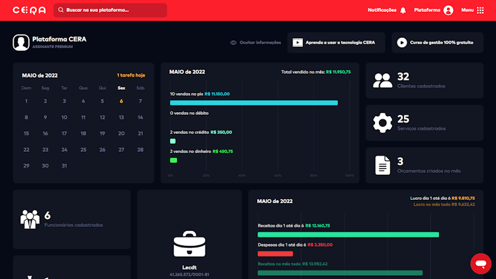
Task: Click the CERA logo in header
Action: point(29,11)
